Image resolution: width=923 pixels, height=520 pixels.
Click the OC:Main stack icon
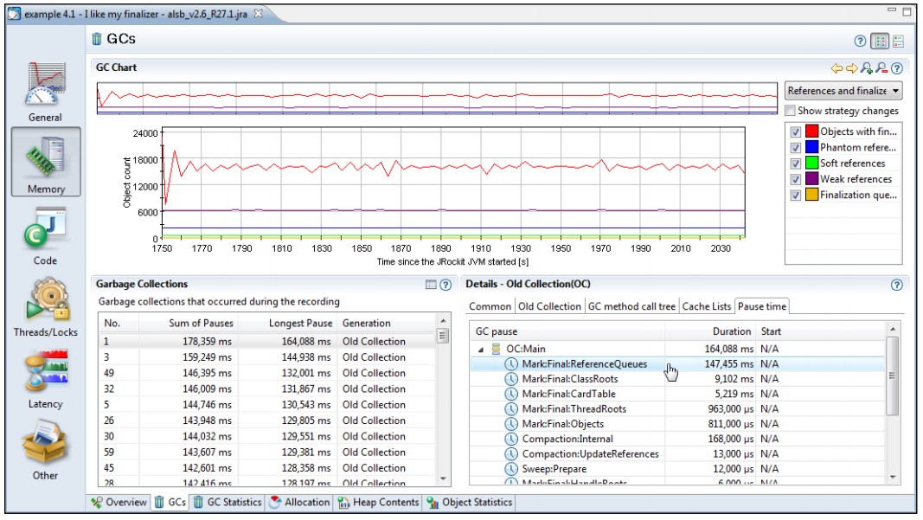coord(496,349)
